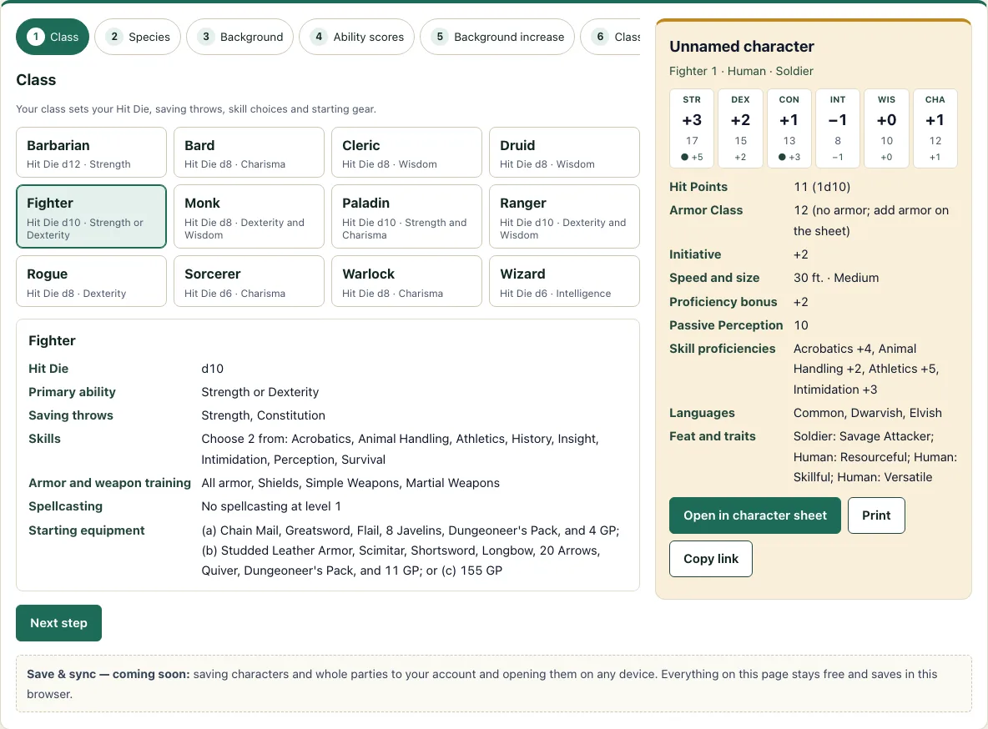
Task: Click the CHA ability score box
Action: click(x=935, y=128)
